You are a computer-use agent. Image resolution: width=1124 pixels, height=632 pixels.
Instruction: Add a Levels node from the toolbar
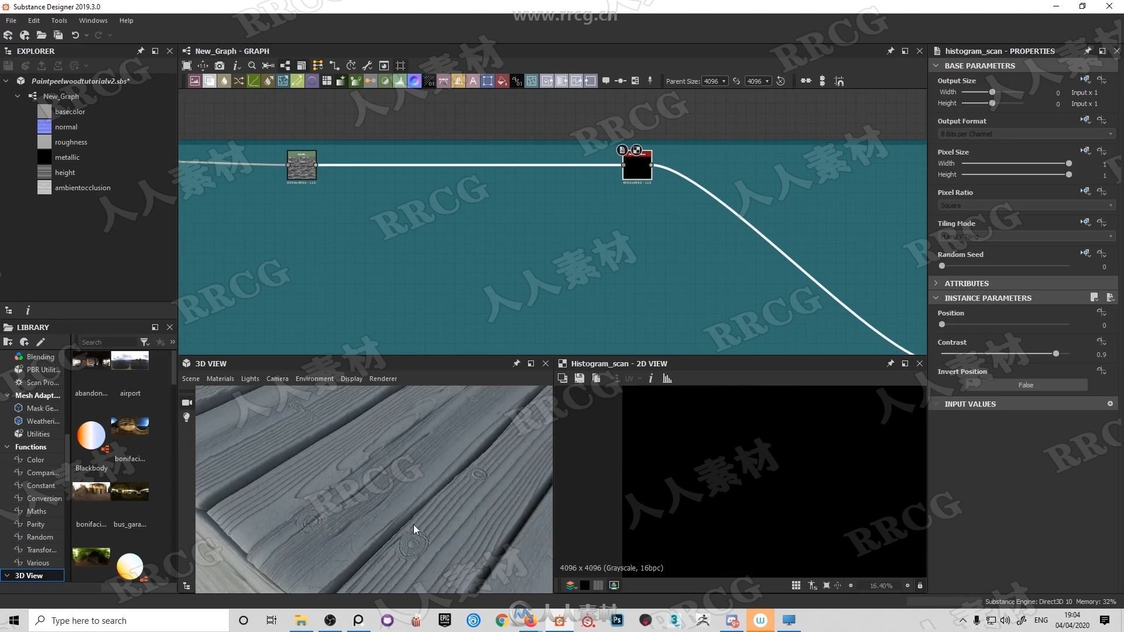(400, 81)
